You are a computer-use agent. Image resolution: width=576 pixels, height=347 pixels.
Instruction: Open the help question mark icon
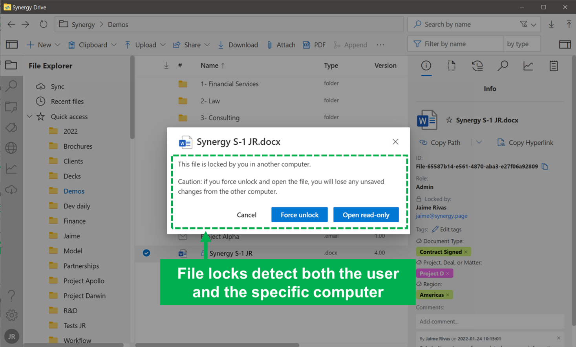pos(11,295)
